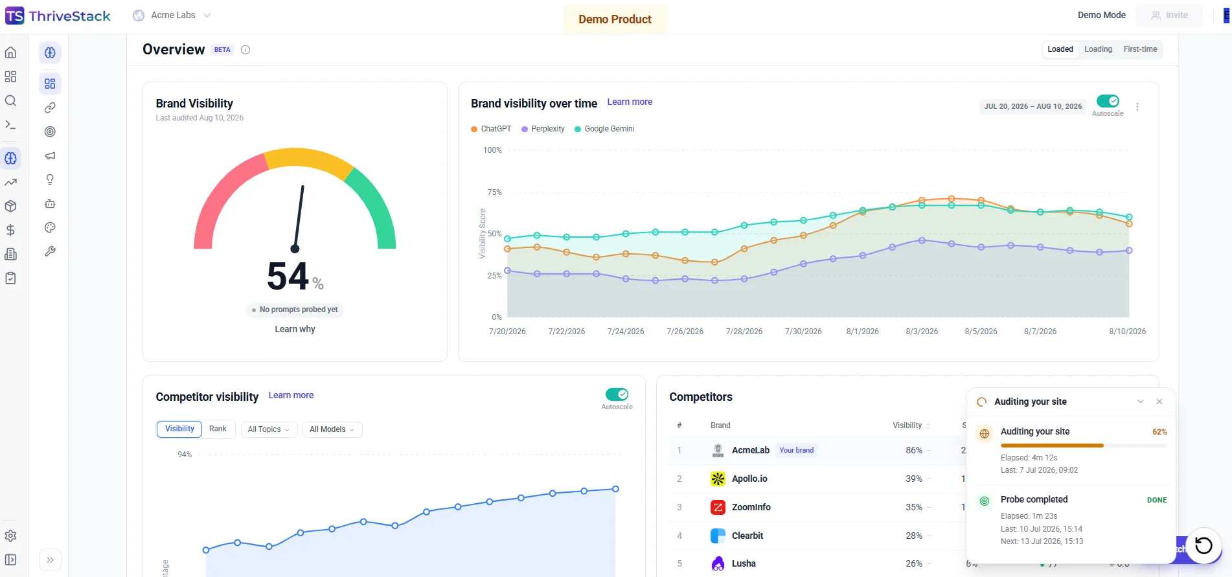Open the paint palette icon
Screen dimensions: 1232x577
50,227
